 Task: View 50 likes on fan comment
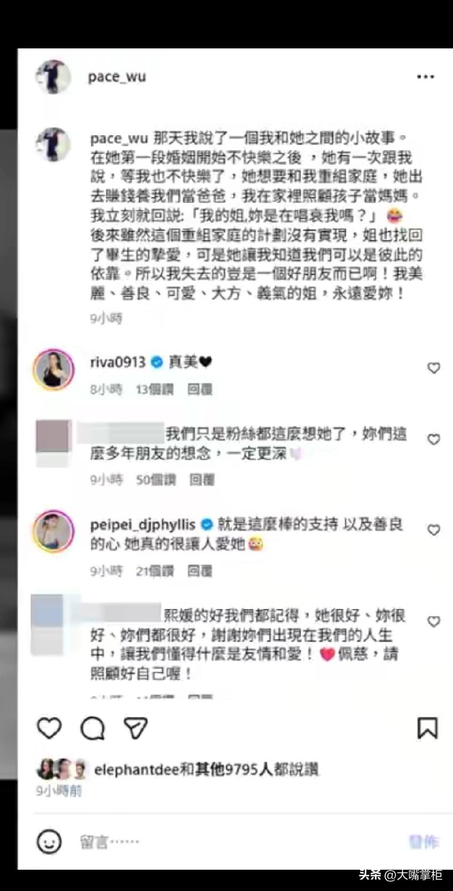pos(156,480)
